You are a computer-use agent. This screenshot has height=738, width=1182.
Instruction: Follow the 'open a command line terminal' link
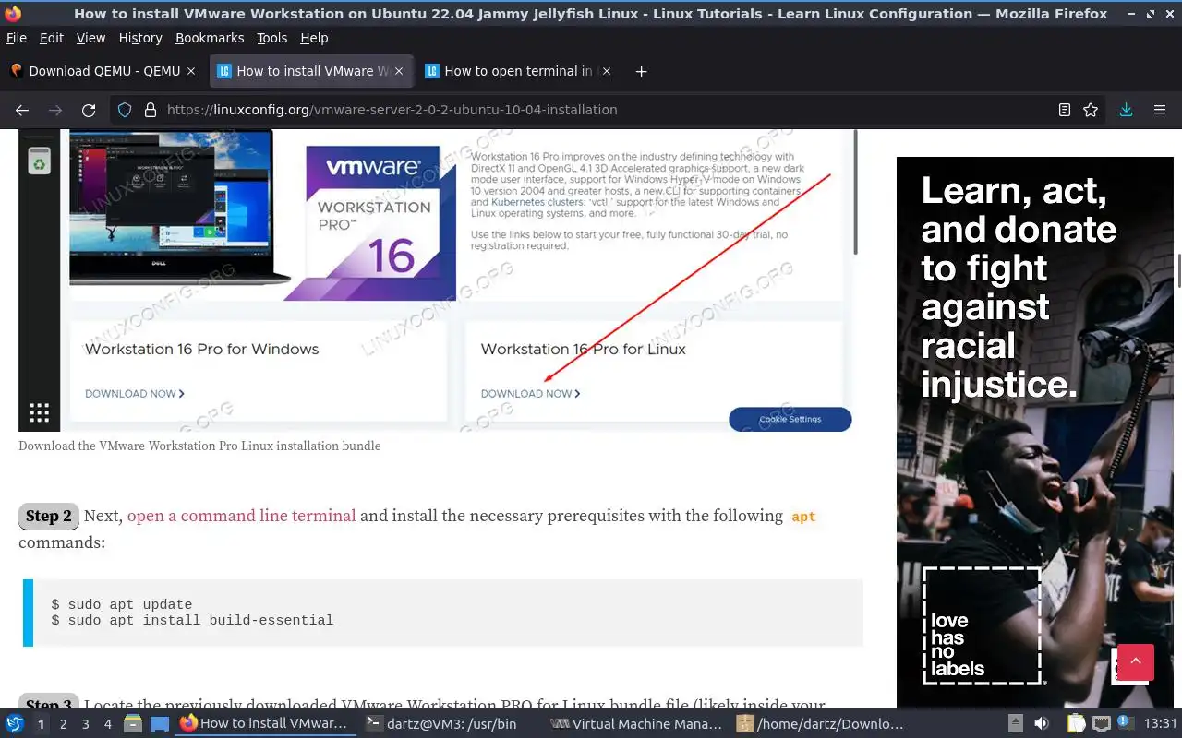241,516
